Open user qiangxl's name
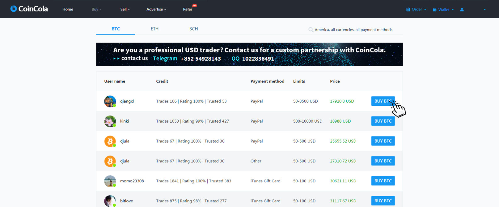The image size is (499, 207). click(127, 101)
